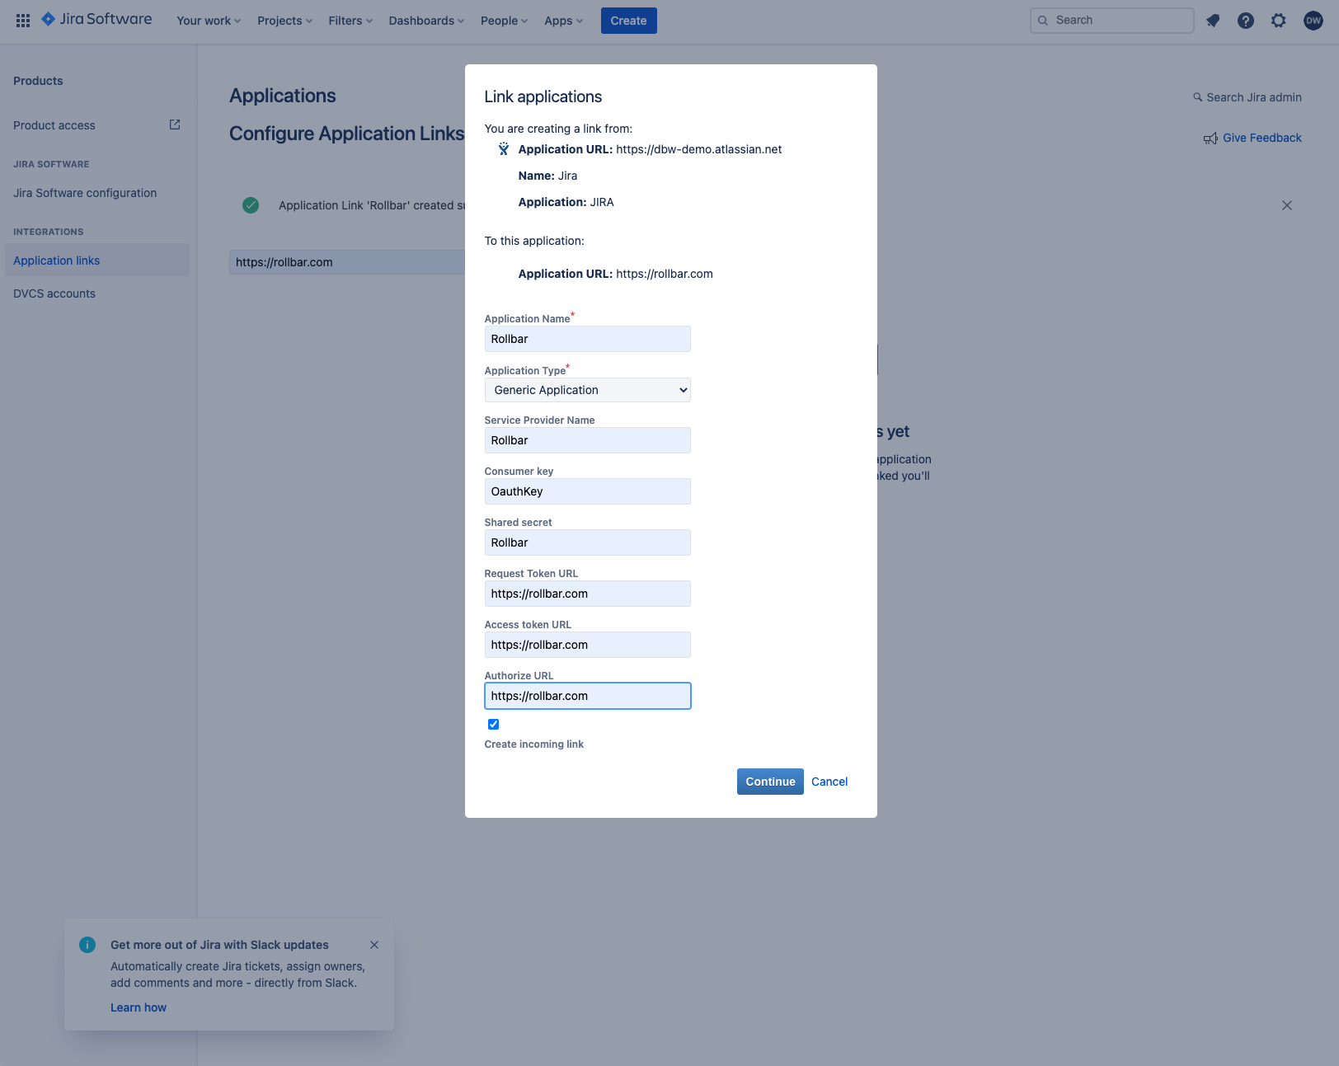
Task: Expand the Dashboards menu
Action: click(426, 21)
